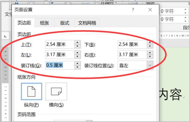Decrease the 装订线(G) gutter value
This screenshot has width=190, height=122.
tap(78, 67)
